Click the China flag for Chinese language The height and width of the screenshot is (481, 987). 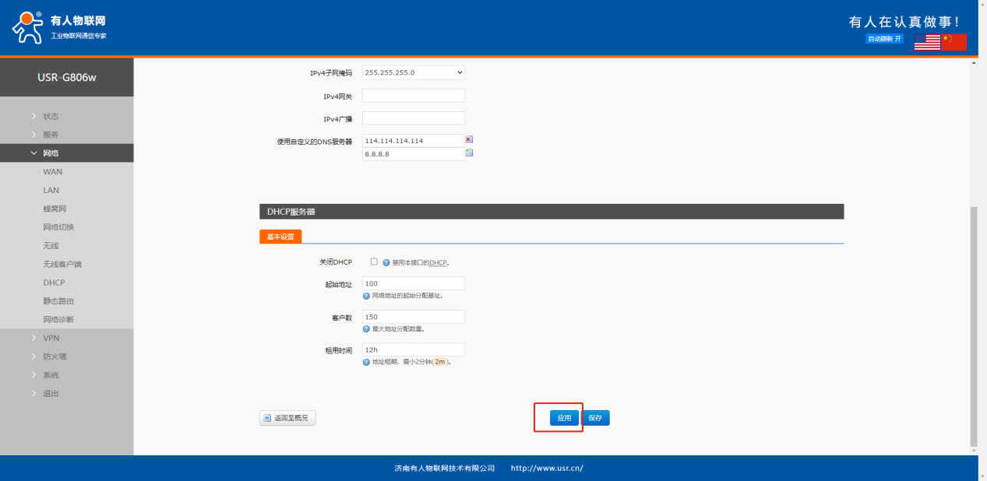[954, 42]
